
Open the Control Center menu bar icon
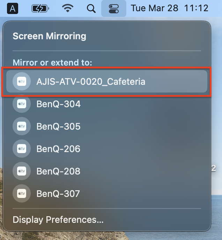pyautogui.click(x=113, y=8)
